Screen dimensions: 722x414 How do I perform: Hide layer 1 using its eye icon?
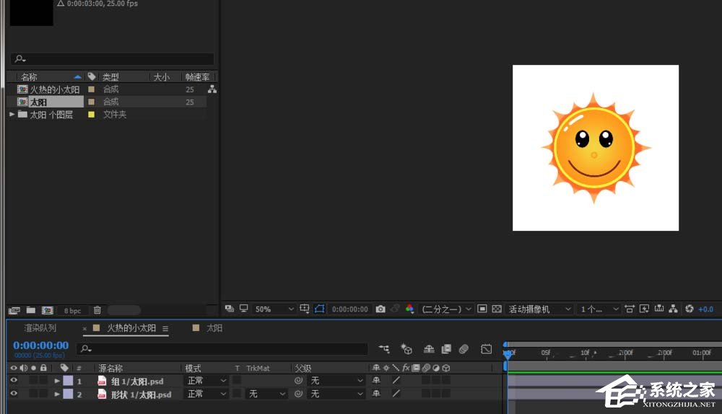[14, 380]
